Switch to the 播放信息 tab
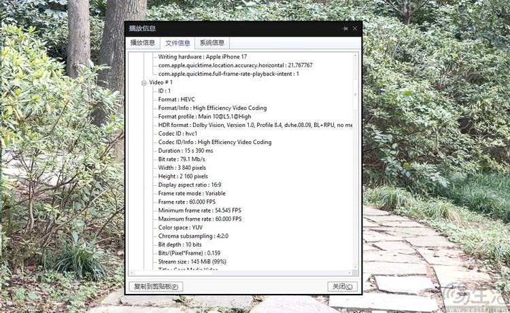This screenshot has width=510, height=313. 143,43
